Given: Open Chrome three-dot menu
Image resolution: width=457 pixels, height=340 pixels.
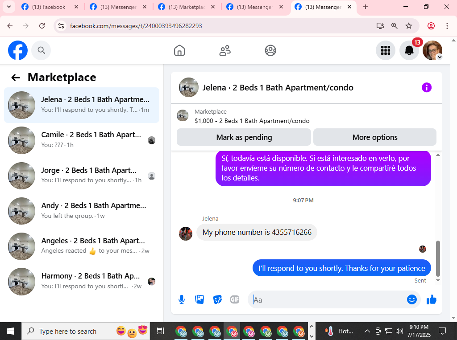Looking at the screenshot, I should [x=447, y=26].
